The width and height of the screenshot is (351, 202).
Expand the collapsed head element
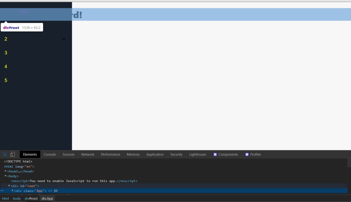click(6, 171)
